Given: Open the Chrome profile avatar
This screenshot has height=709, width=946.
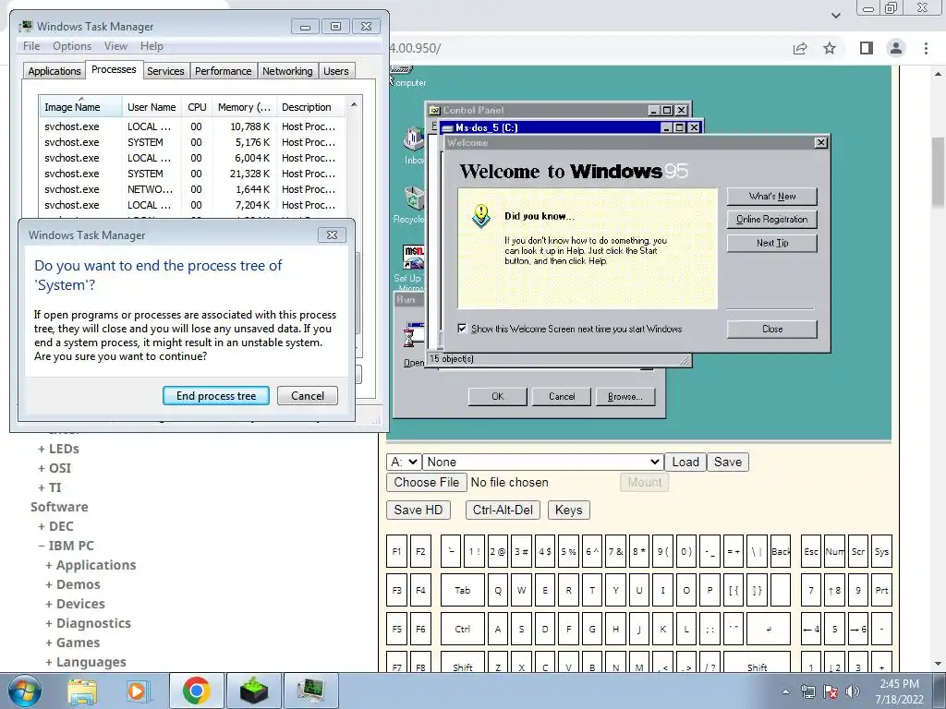Looking at the screenshot, I should (896, 48).
